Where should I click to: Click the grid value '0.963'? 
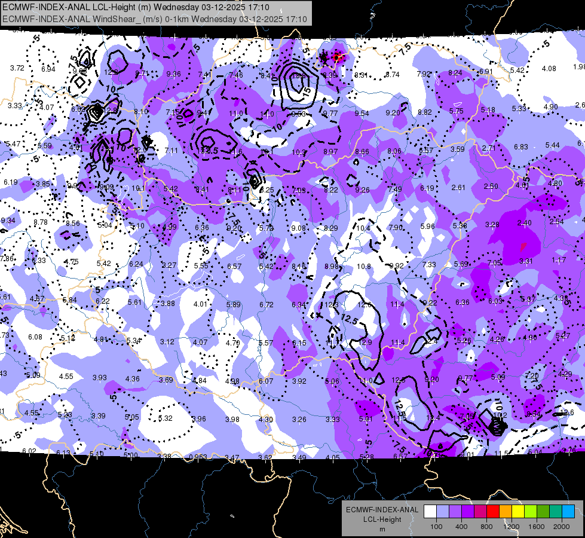pyautogui.click(x=198, y=457)
